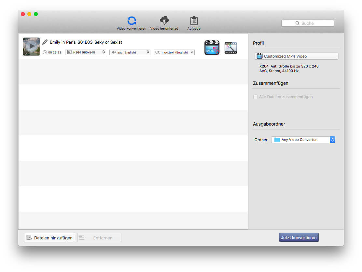Click the clock duration icon near 00:26:22
Viewport: 362px width, 272px height.
pyautogui.click(x=45, y=52)
